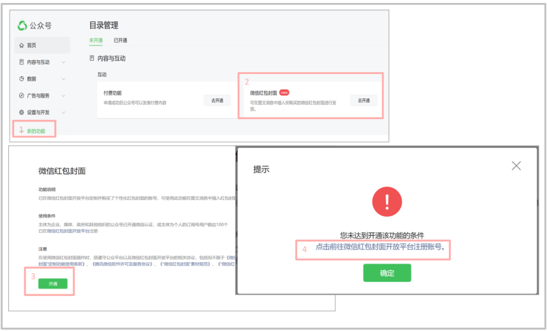
Task: Click the 内容与互动 document icon in sidebar
Action: coord(22,62)
